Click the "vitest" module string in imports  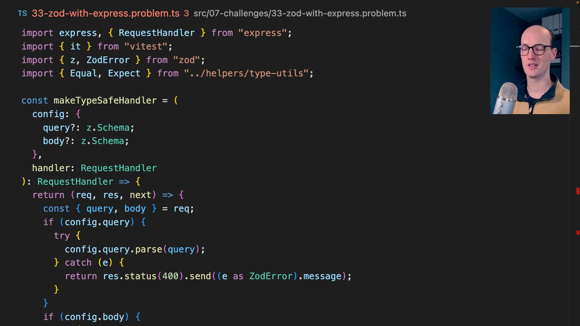coord(146,46)
